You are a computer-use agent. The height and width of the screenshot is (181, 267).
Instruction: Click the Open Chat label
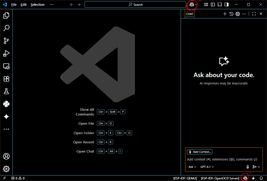click(85, 151)
